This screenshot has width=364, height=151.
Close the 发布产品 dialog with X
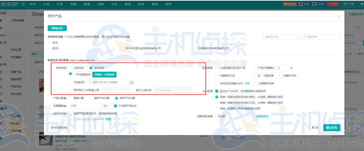(339, 16)
